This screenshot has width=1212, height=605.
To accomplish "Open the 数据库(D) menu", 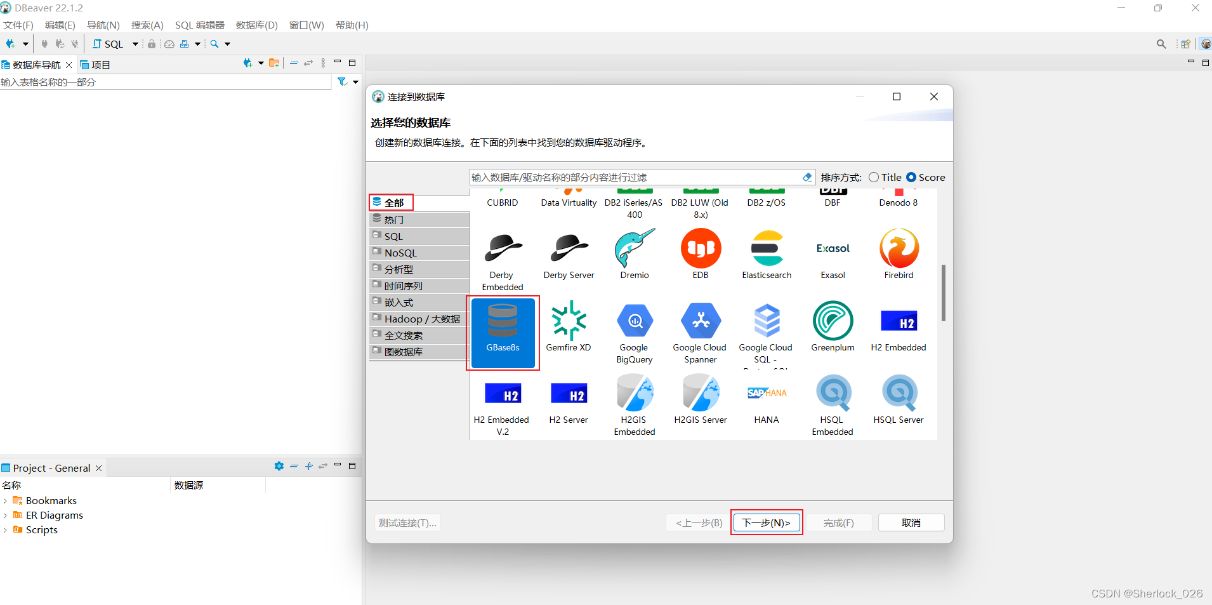I will click(256, 25).
